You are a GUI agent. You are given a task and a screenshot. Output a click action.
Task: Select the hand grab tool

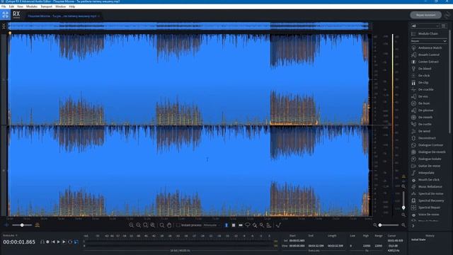point(169,225)
